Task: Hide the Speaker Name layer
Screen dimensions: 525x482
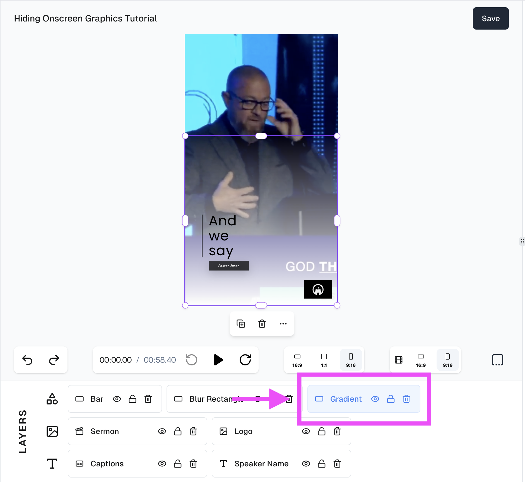Action: [x=306, y=464]
